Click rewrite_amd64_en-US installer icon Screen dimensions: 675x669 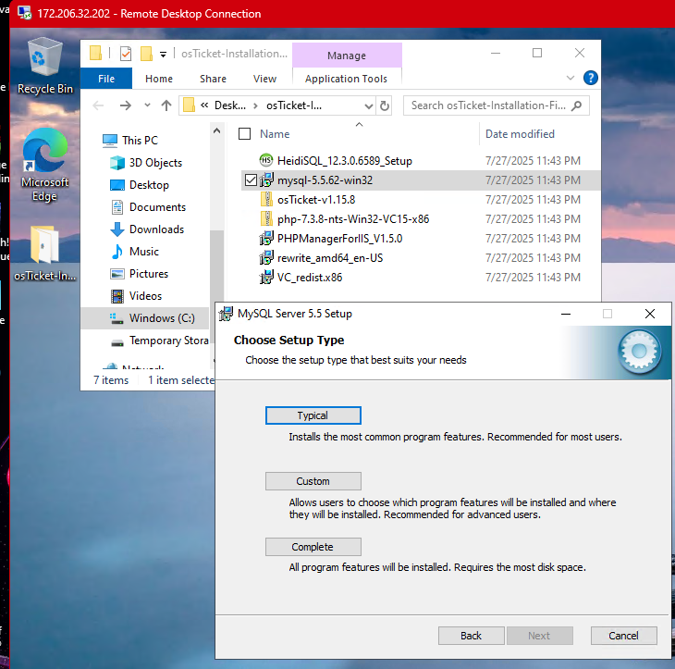tap(266, 257)
